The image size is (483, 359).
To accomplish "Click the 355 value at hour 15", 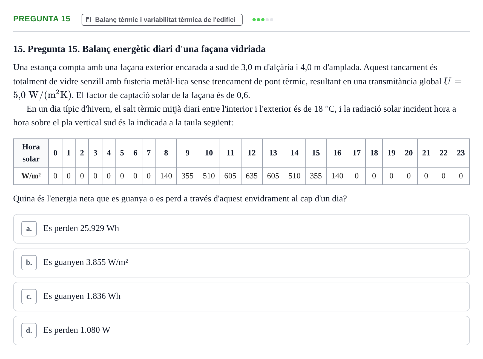I will (x=316, y=176).
